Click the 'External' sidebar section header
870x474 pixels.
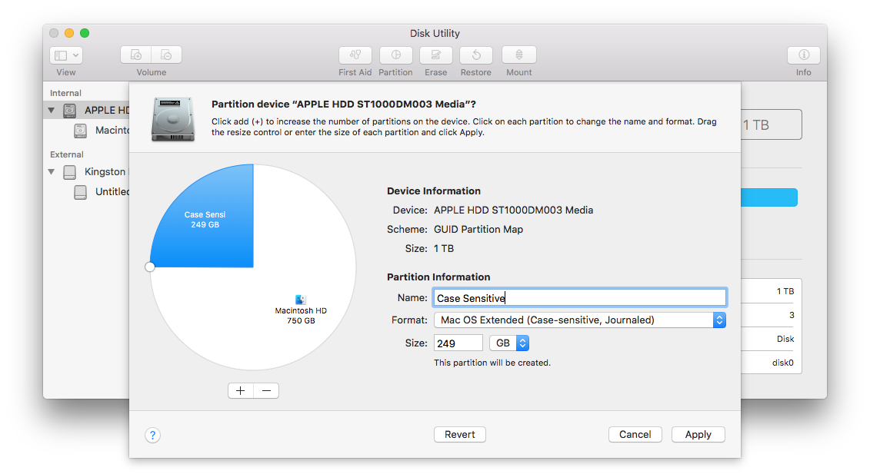67,154
